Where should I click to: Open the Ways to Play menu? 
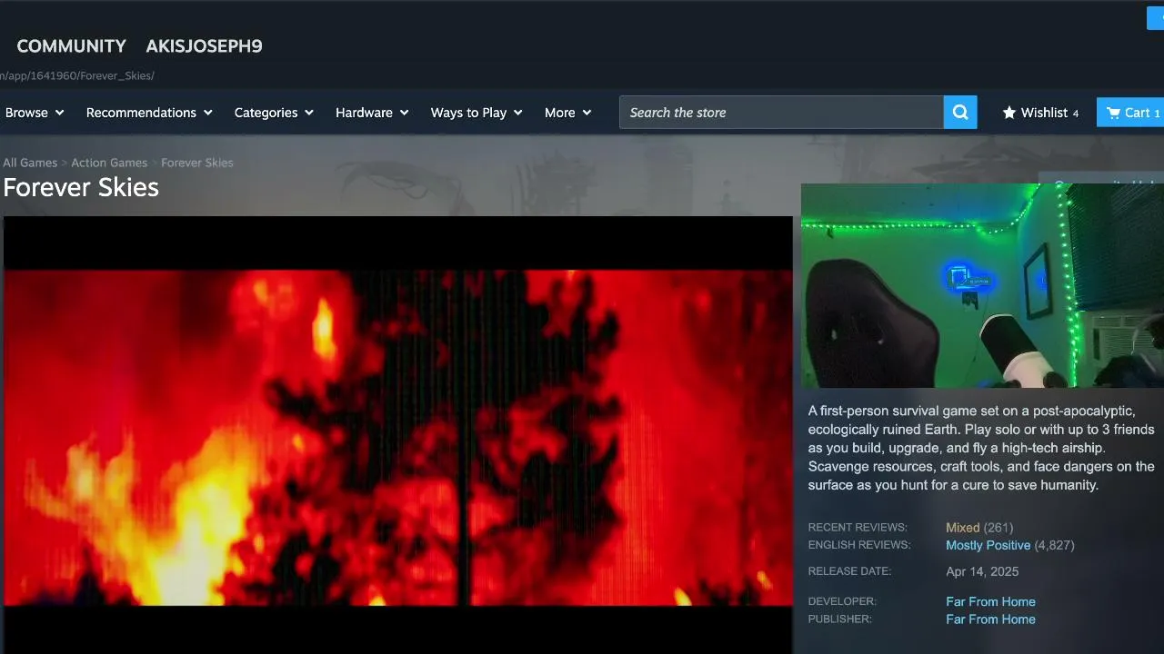(477, 113)
